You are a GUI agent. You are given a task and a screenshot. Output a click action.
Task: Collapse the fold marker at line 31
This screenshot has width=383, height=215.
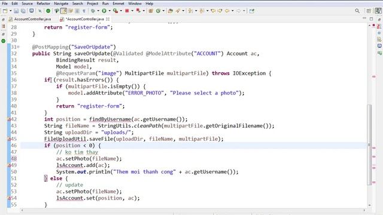(x=19, y=47)
